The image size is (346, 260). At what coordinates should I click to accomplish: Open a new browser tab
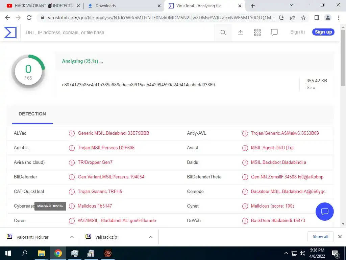click(253, 6)
